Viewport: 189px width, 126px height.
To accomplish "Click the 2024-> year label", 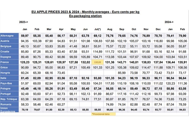I will tap(169, 23).
